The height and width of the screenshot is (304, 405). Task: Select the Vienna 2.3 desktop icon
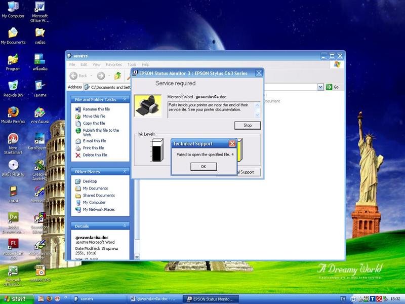click(40, 195)
